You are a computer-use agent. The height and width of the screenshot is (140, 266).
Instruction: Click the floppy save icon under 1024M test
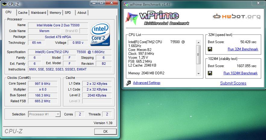tap(210, 73)
